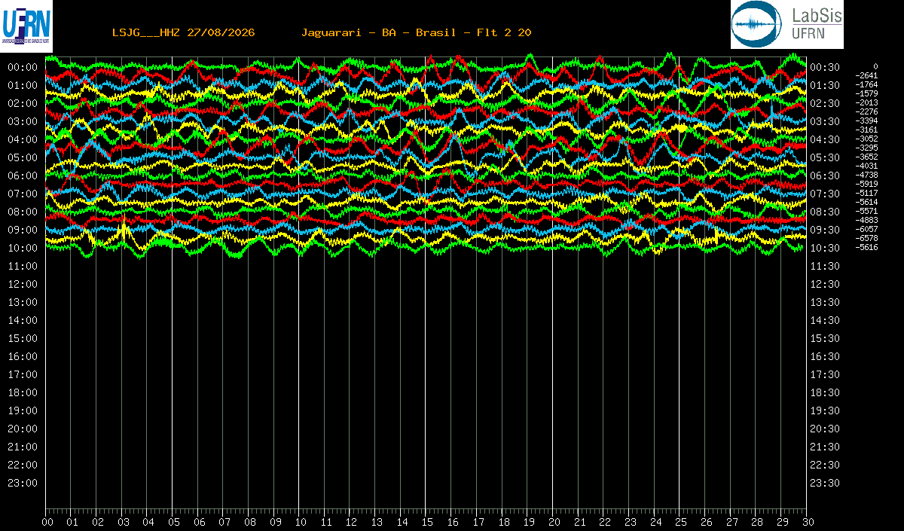
Task: Click the offset value -4738
Action: [867, 175]
